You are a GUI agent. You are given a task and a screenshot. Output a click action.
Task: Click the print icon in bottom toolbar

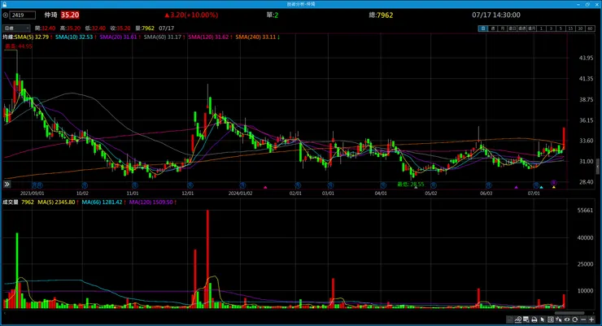pyautogui.click(x=534, y=319)
